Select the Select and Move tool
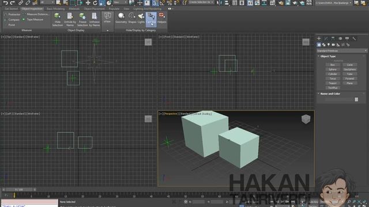Viewport: 369px width, 207px height. [x=88, y=3]
